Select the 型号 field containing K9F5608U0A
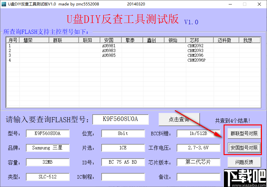 (47, 133)
